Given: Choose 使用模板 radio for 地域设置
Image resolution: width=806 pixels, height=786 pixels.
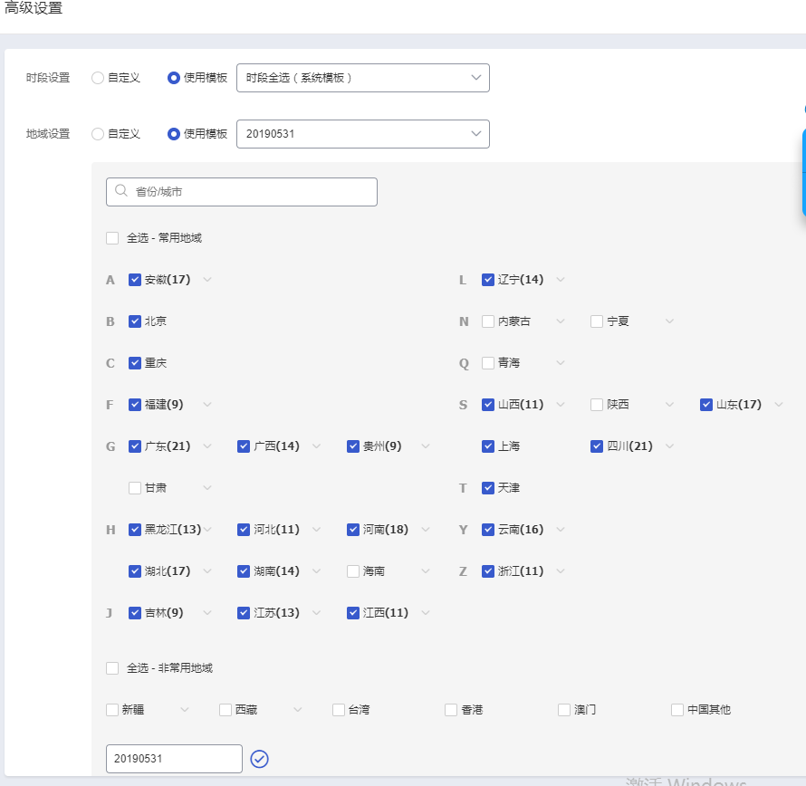Looking at the screenshot, I should point(174,134).
